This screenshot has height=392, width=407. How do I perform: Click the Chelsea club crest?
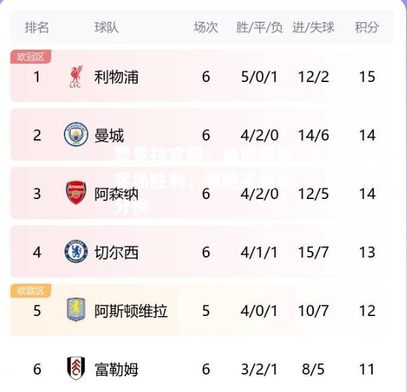pyautogui.click(x=76, y=251)
